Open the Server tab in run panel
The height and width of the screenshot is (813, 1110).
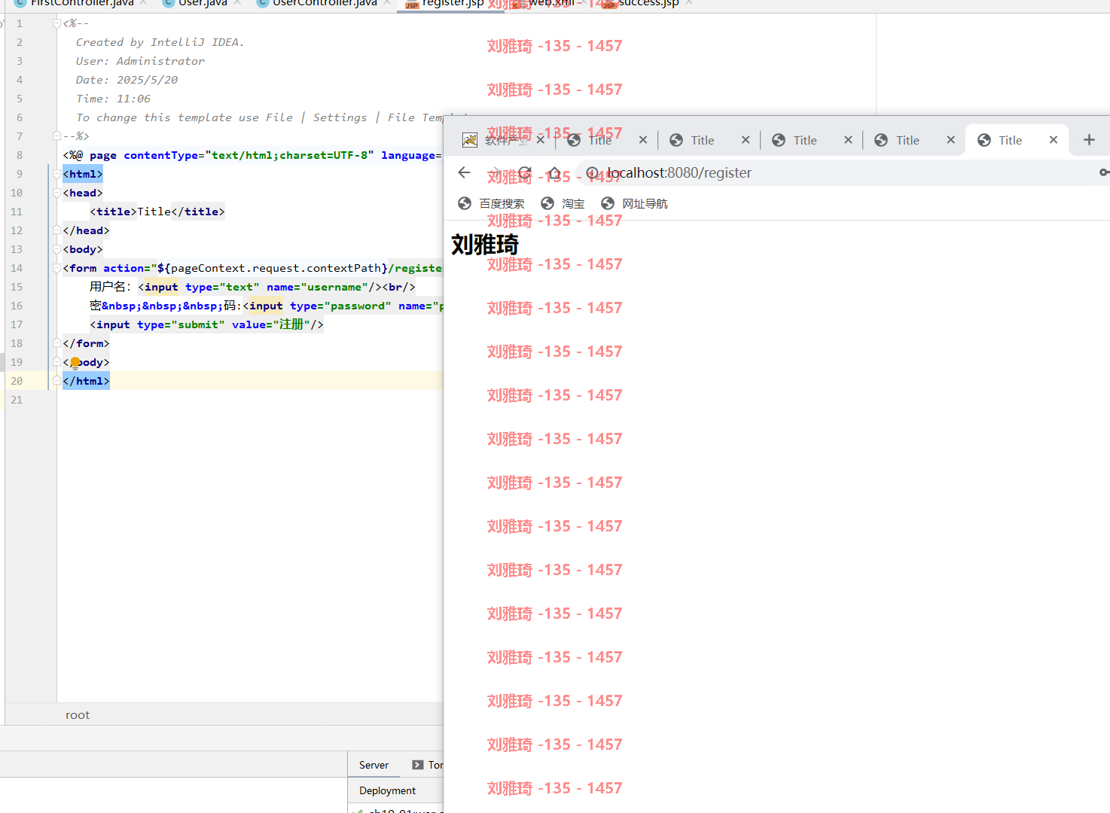374,765
